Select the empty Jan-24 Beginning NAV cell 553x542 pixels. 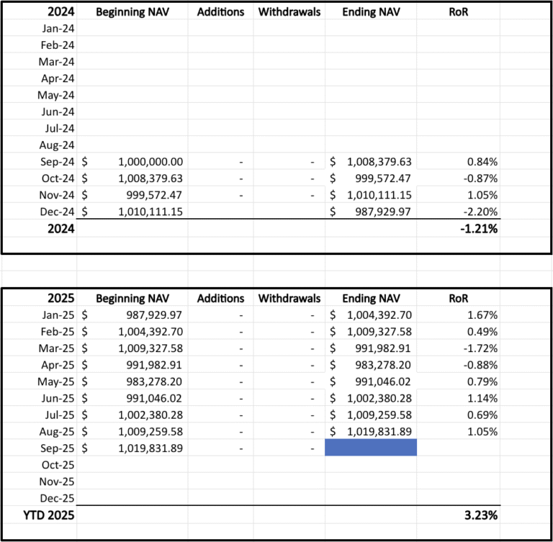(x=132, y=28)
